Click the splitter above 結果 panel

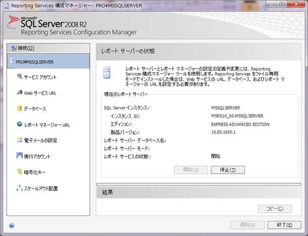point(199,184)
